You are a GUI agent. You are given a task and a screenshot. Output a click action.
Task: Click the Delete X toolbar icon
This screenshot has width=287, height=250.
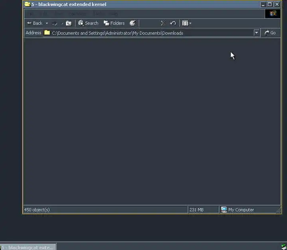[x=163, y=23]
